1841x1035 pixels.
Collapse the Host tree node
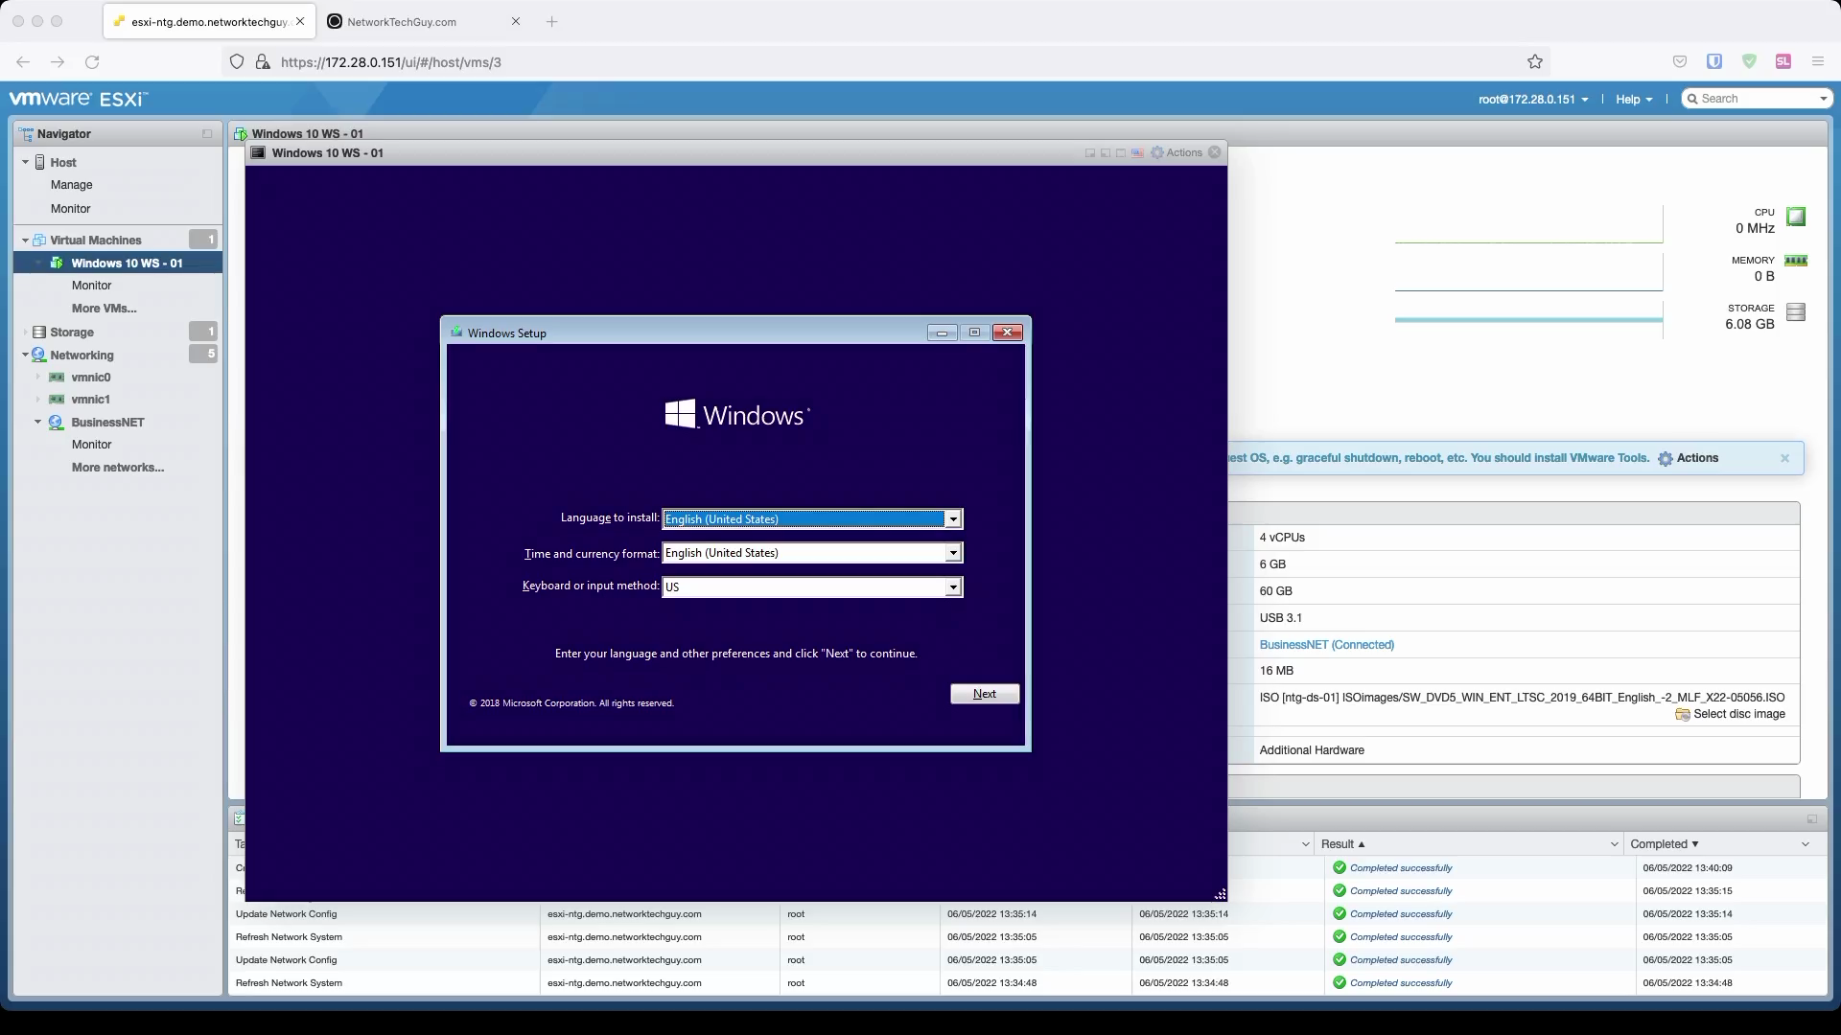(x=25, y=163)
